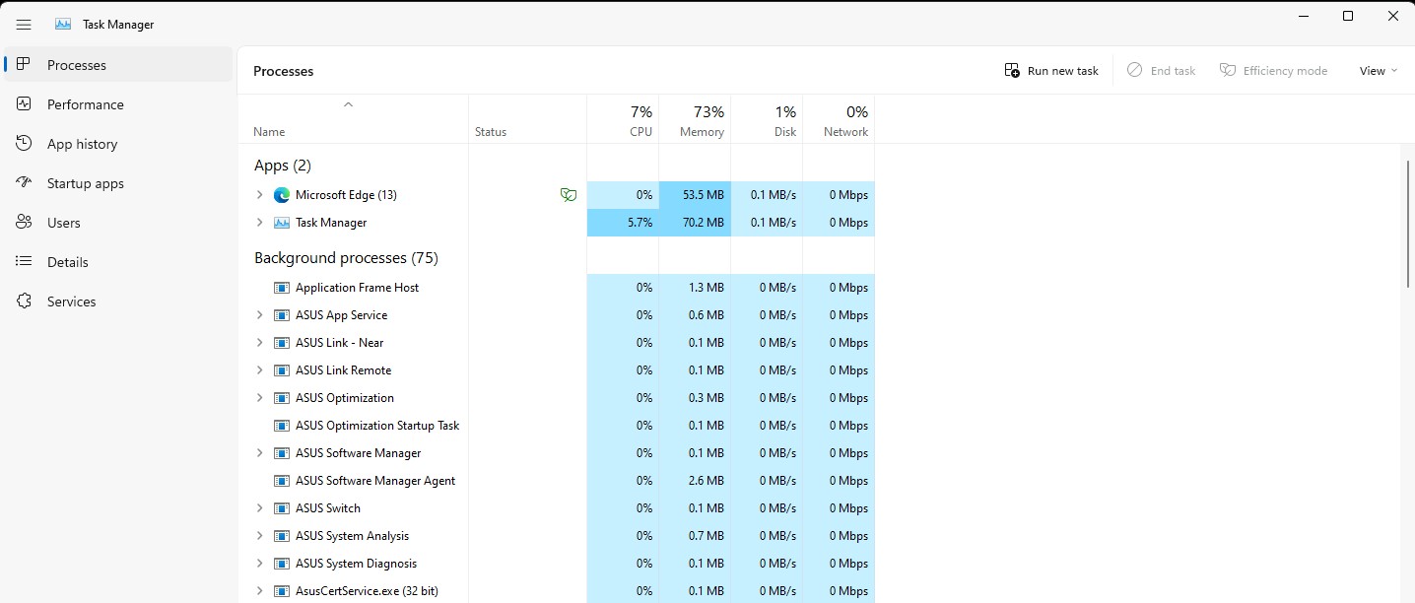This screenshot has height=603, width=1415.
Task: Click the ASUS System Diagnosis process icon
Action: tap(281, 564)
